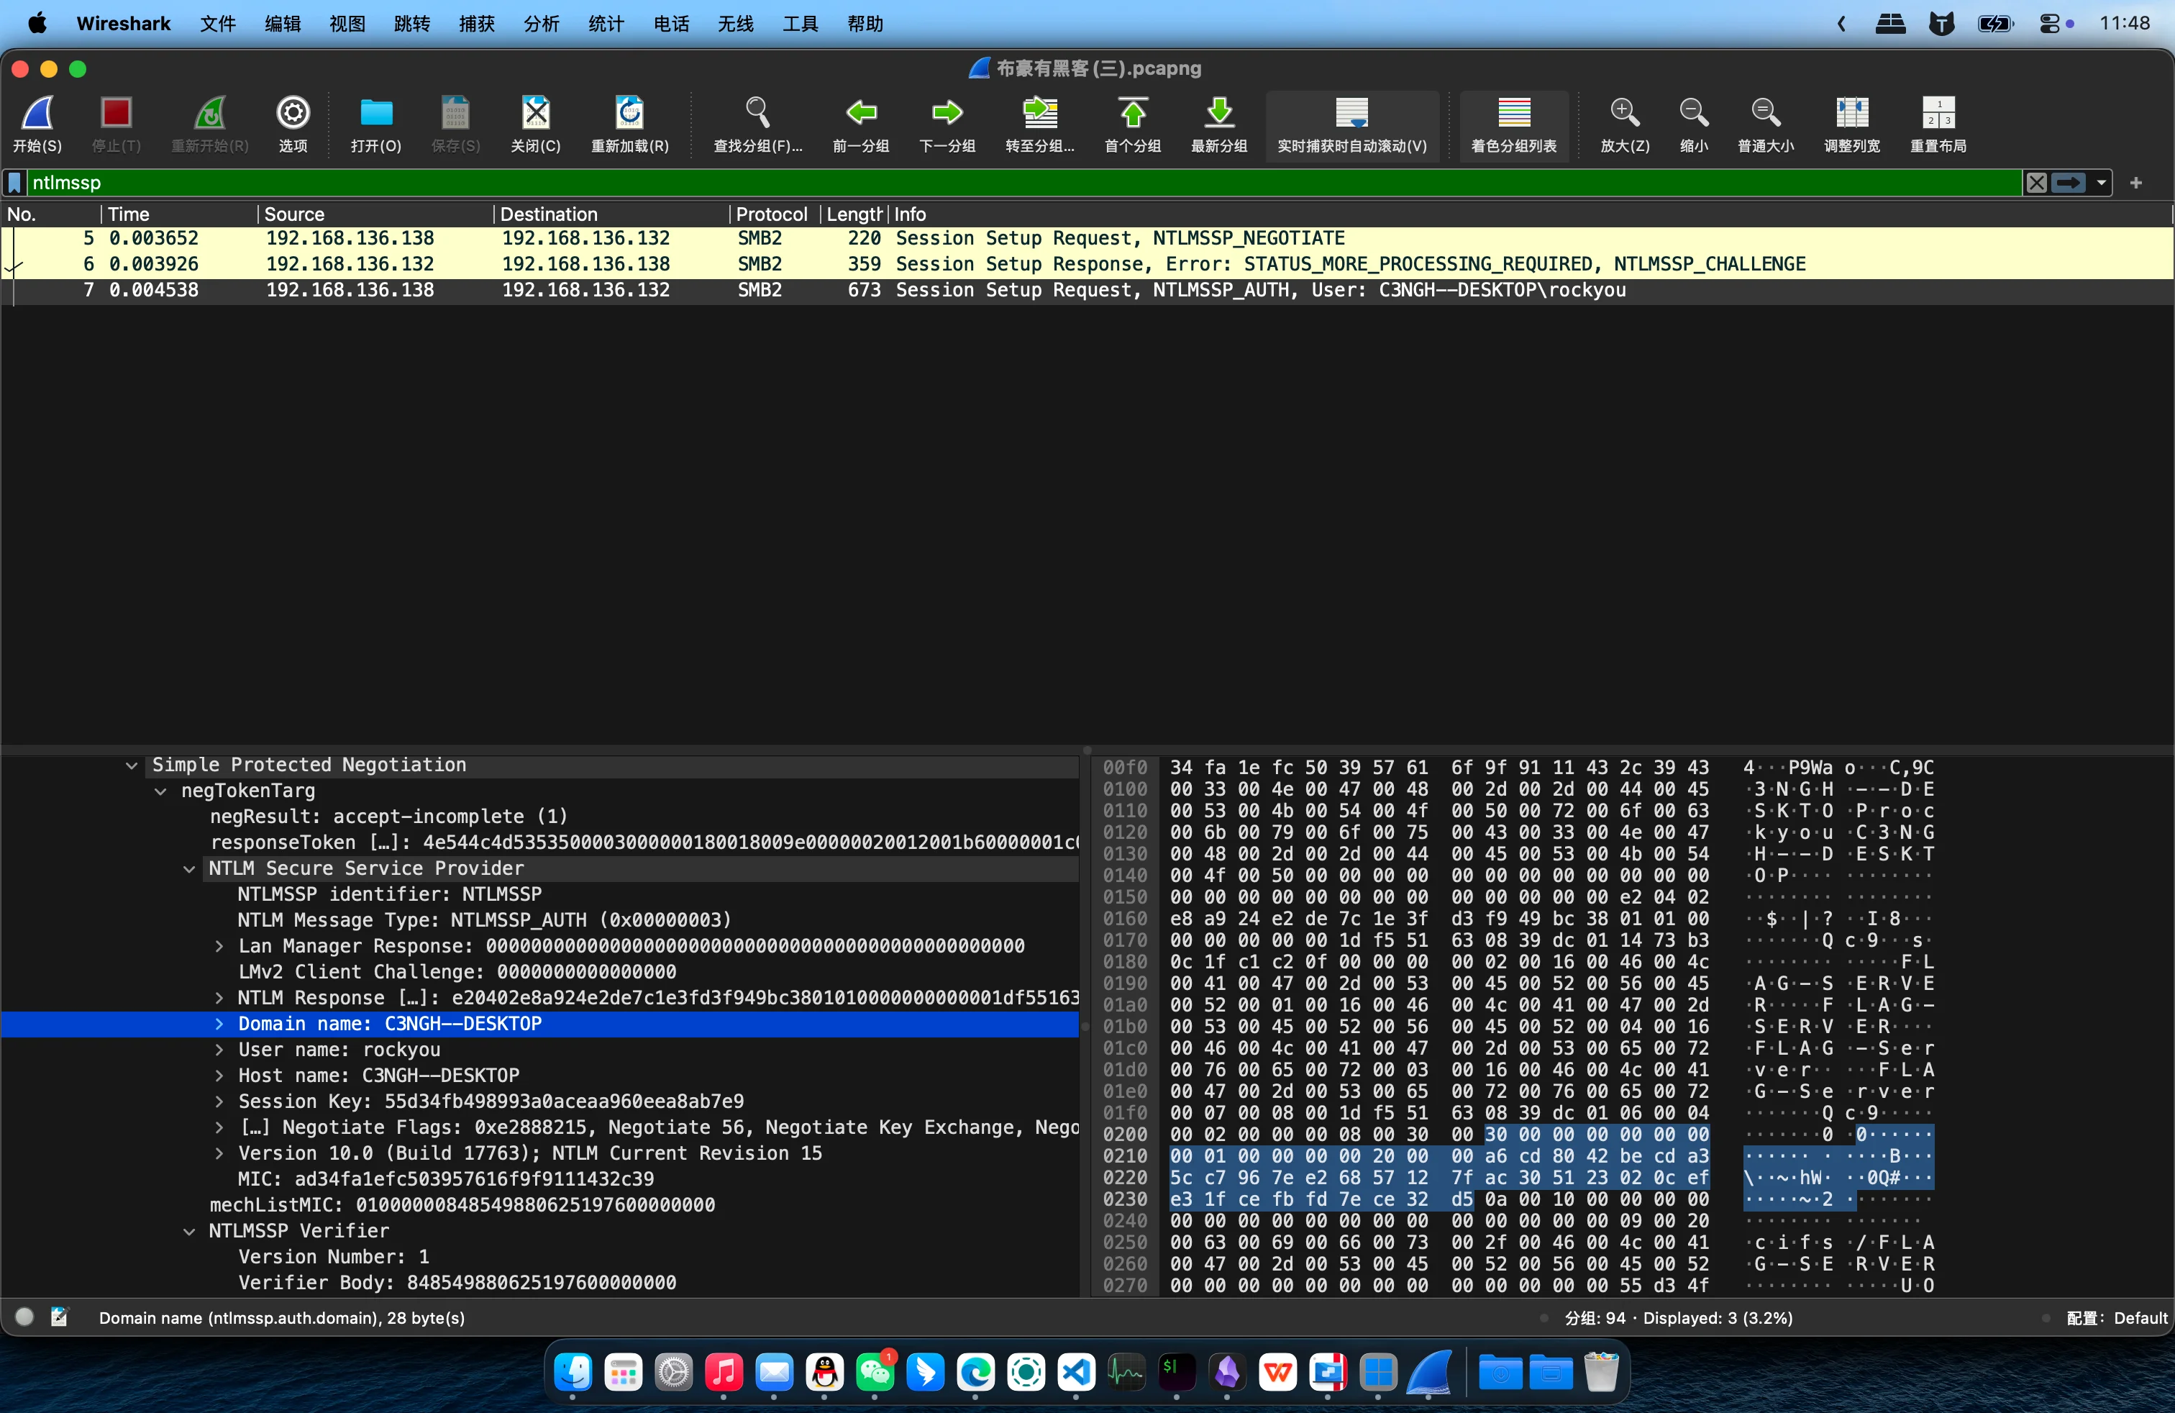
Task: Toggle display filter bookmark icon
Action: tap(14, 183)
